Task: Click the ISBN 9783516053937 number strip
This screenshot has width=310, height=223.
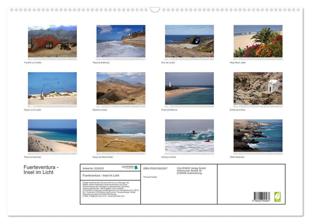Action: pos(155,168)
